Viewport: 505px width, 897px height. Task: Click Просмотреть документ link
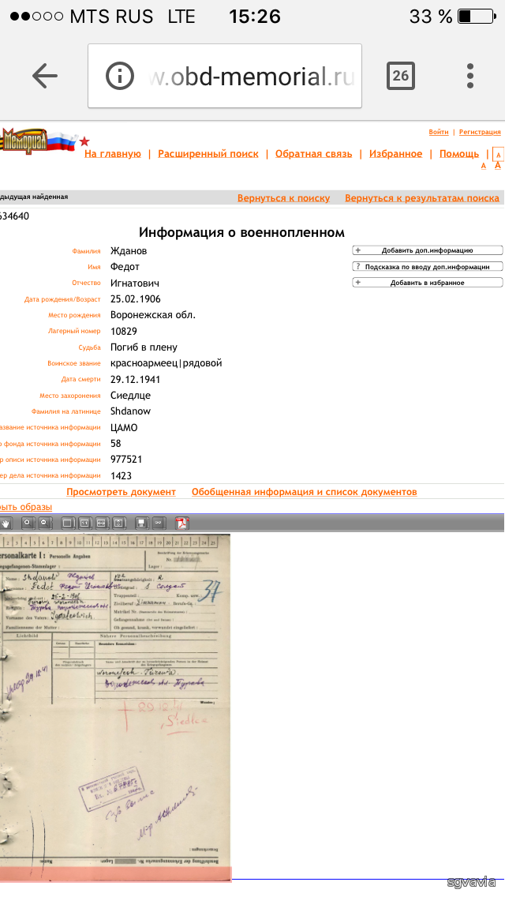[122, 492]
